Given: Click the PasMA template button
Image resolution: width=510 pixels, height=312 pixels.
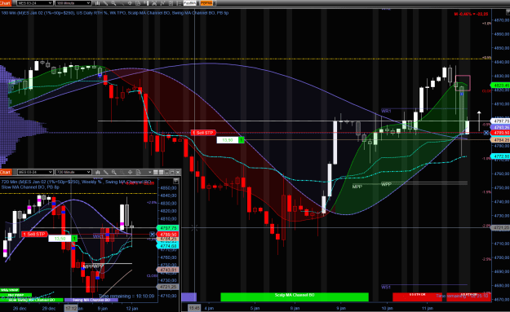Looking at the screenshot, I should point(189,3).
